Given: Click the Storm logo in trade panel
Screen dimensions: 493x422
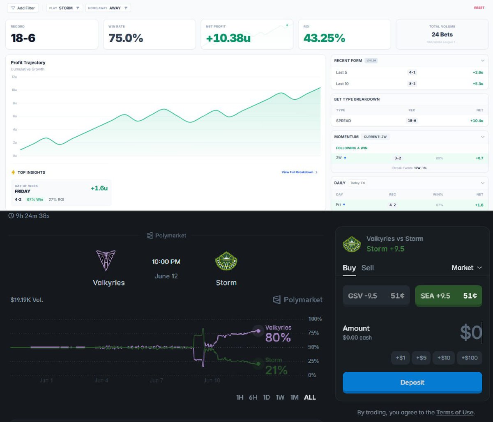Looking at the screenshot, I should [x=352, y=244].
